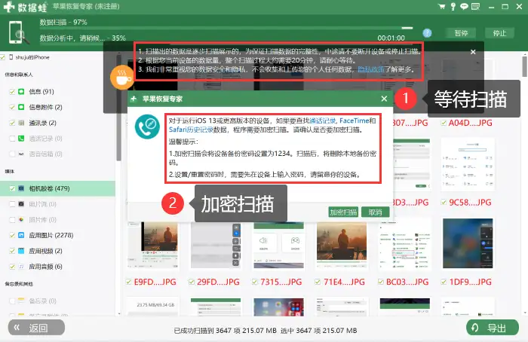Screen dimensions: 528x342
Task: Close the 苹果恢复专家 dialog
Action: pyautogui.click(x=384, y=99)
